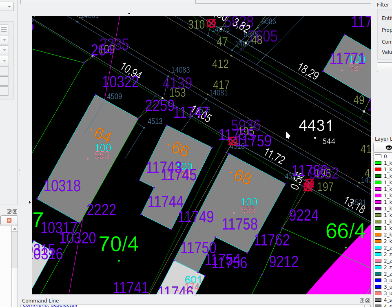This screenshot has height=307, width=392.
Task: Click building number 64 label on drawing
Action: (102, 135)
